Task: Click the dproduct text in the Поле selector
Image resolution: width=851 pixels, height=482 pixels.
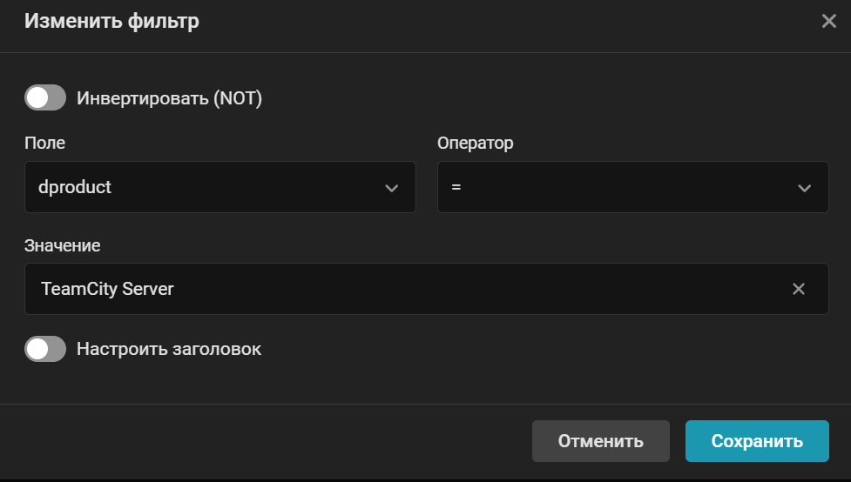Action: 75,187
